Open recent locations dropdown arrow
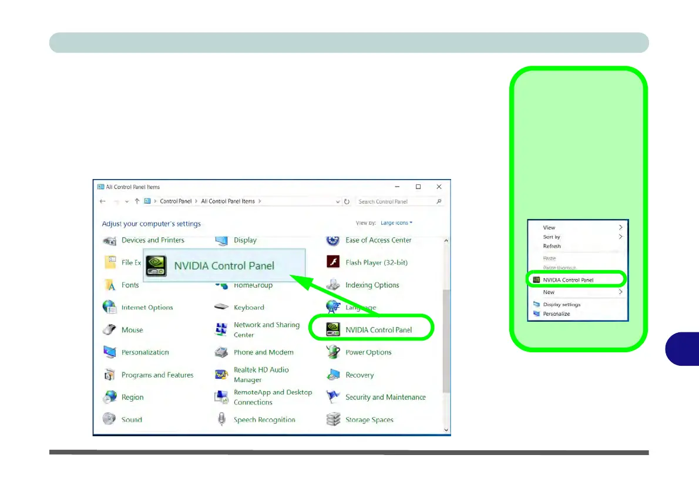Screen dimensions: 699x492 pos(127,201)
